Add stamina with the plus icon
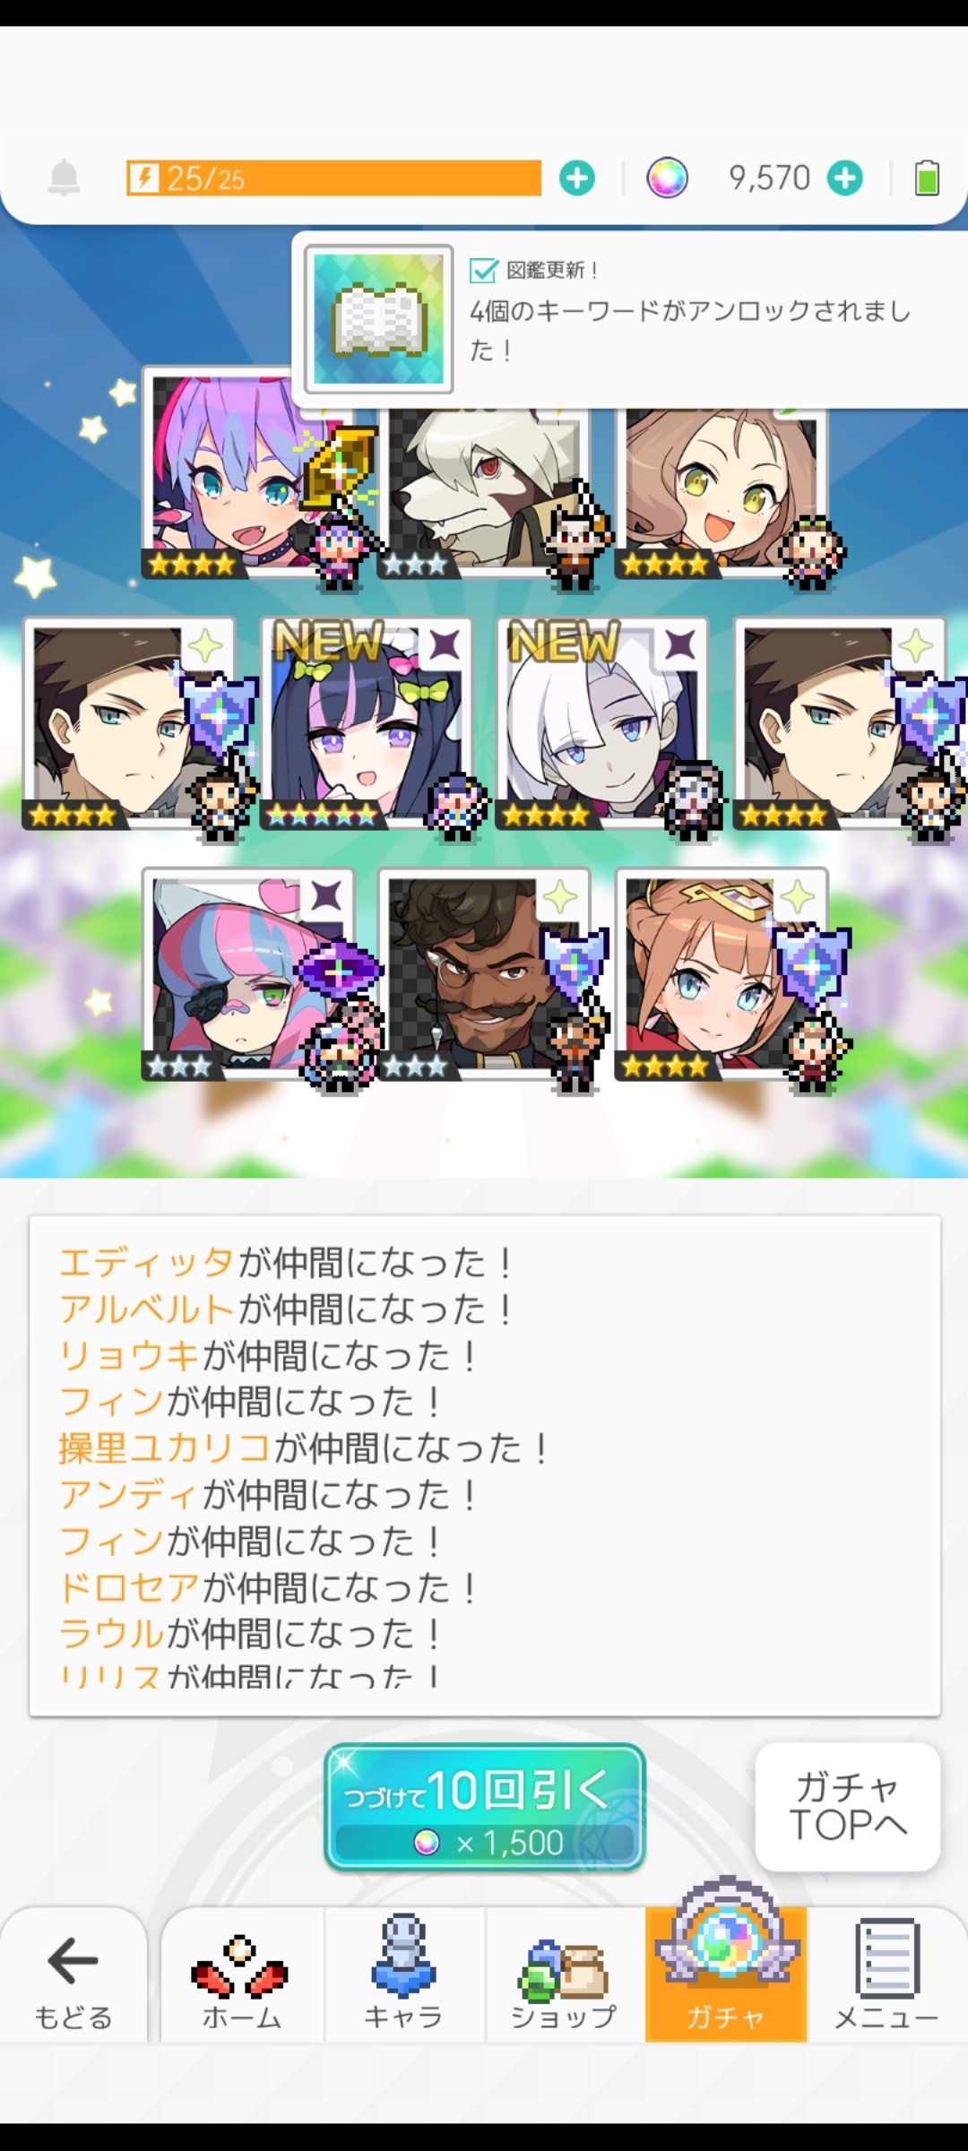The width and height of the screenshot is (968, 2151). coord(577,177)
